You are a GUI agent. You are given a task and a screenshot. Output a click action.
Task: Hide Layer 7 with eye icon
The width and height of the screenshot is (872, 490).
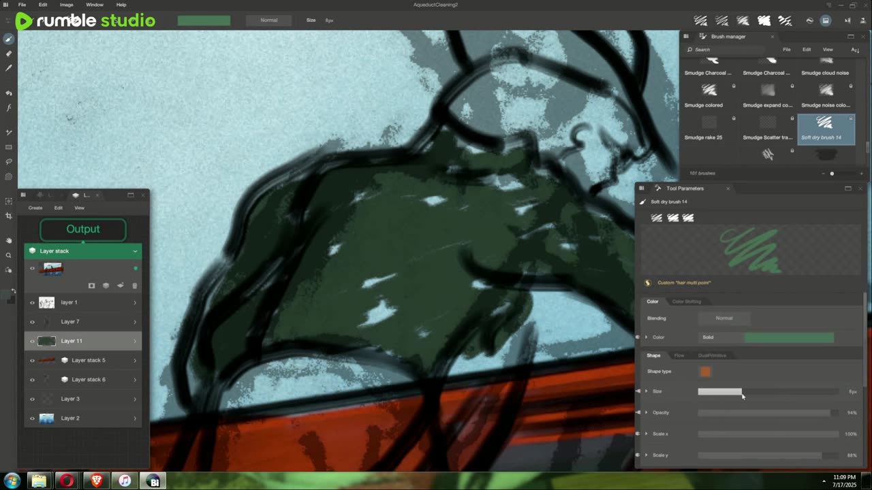pos(32,322)
